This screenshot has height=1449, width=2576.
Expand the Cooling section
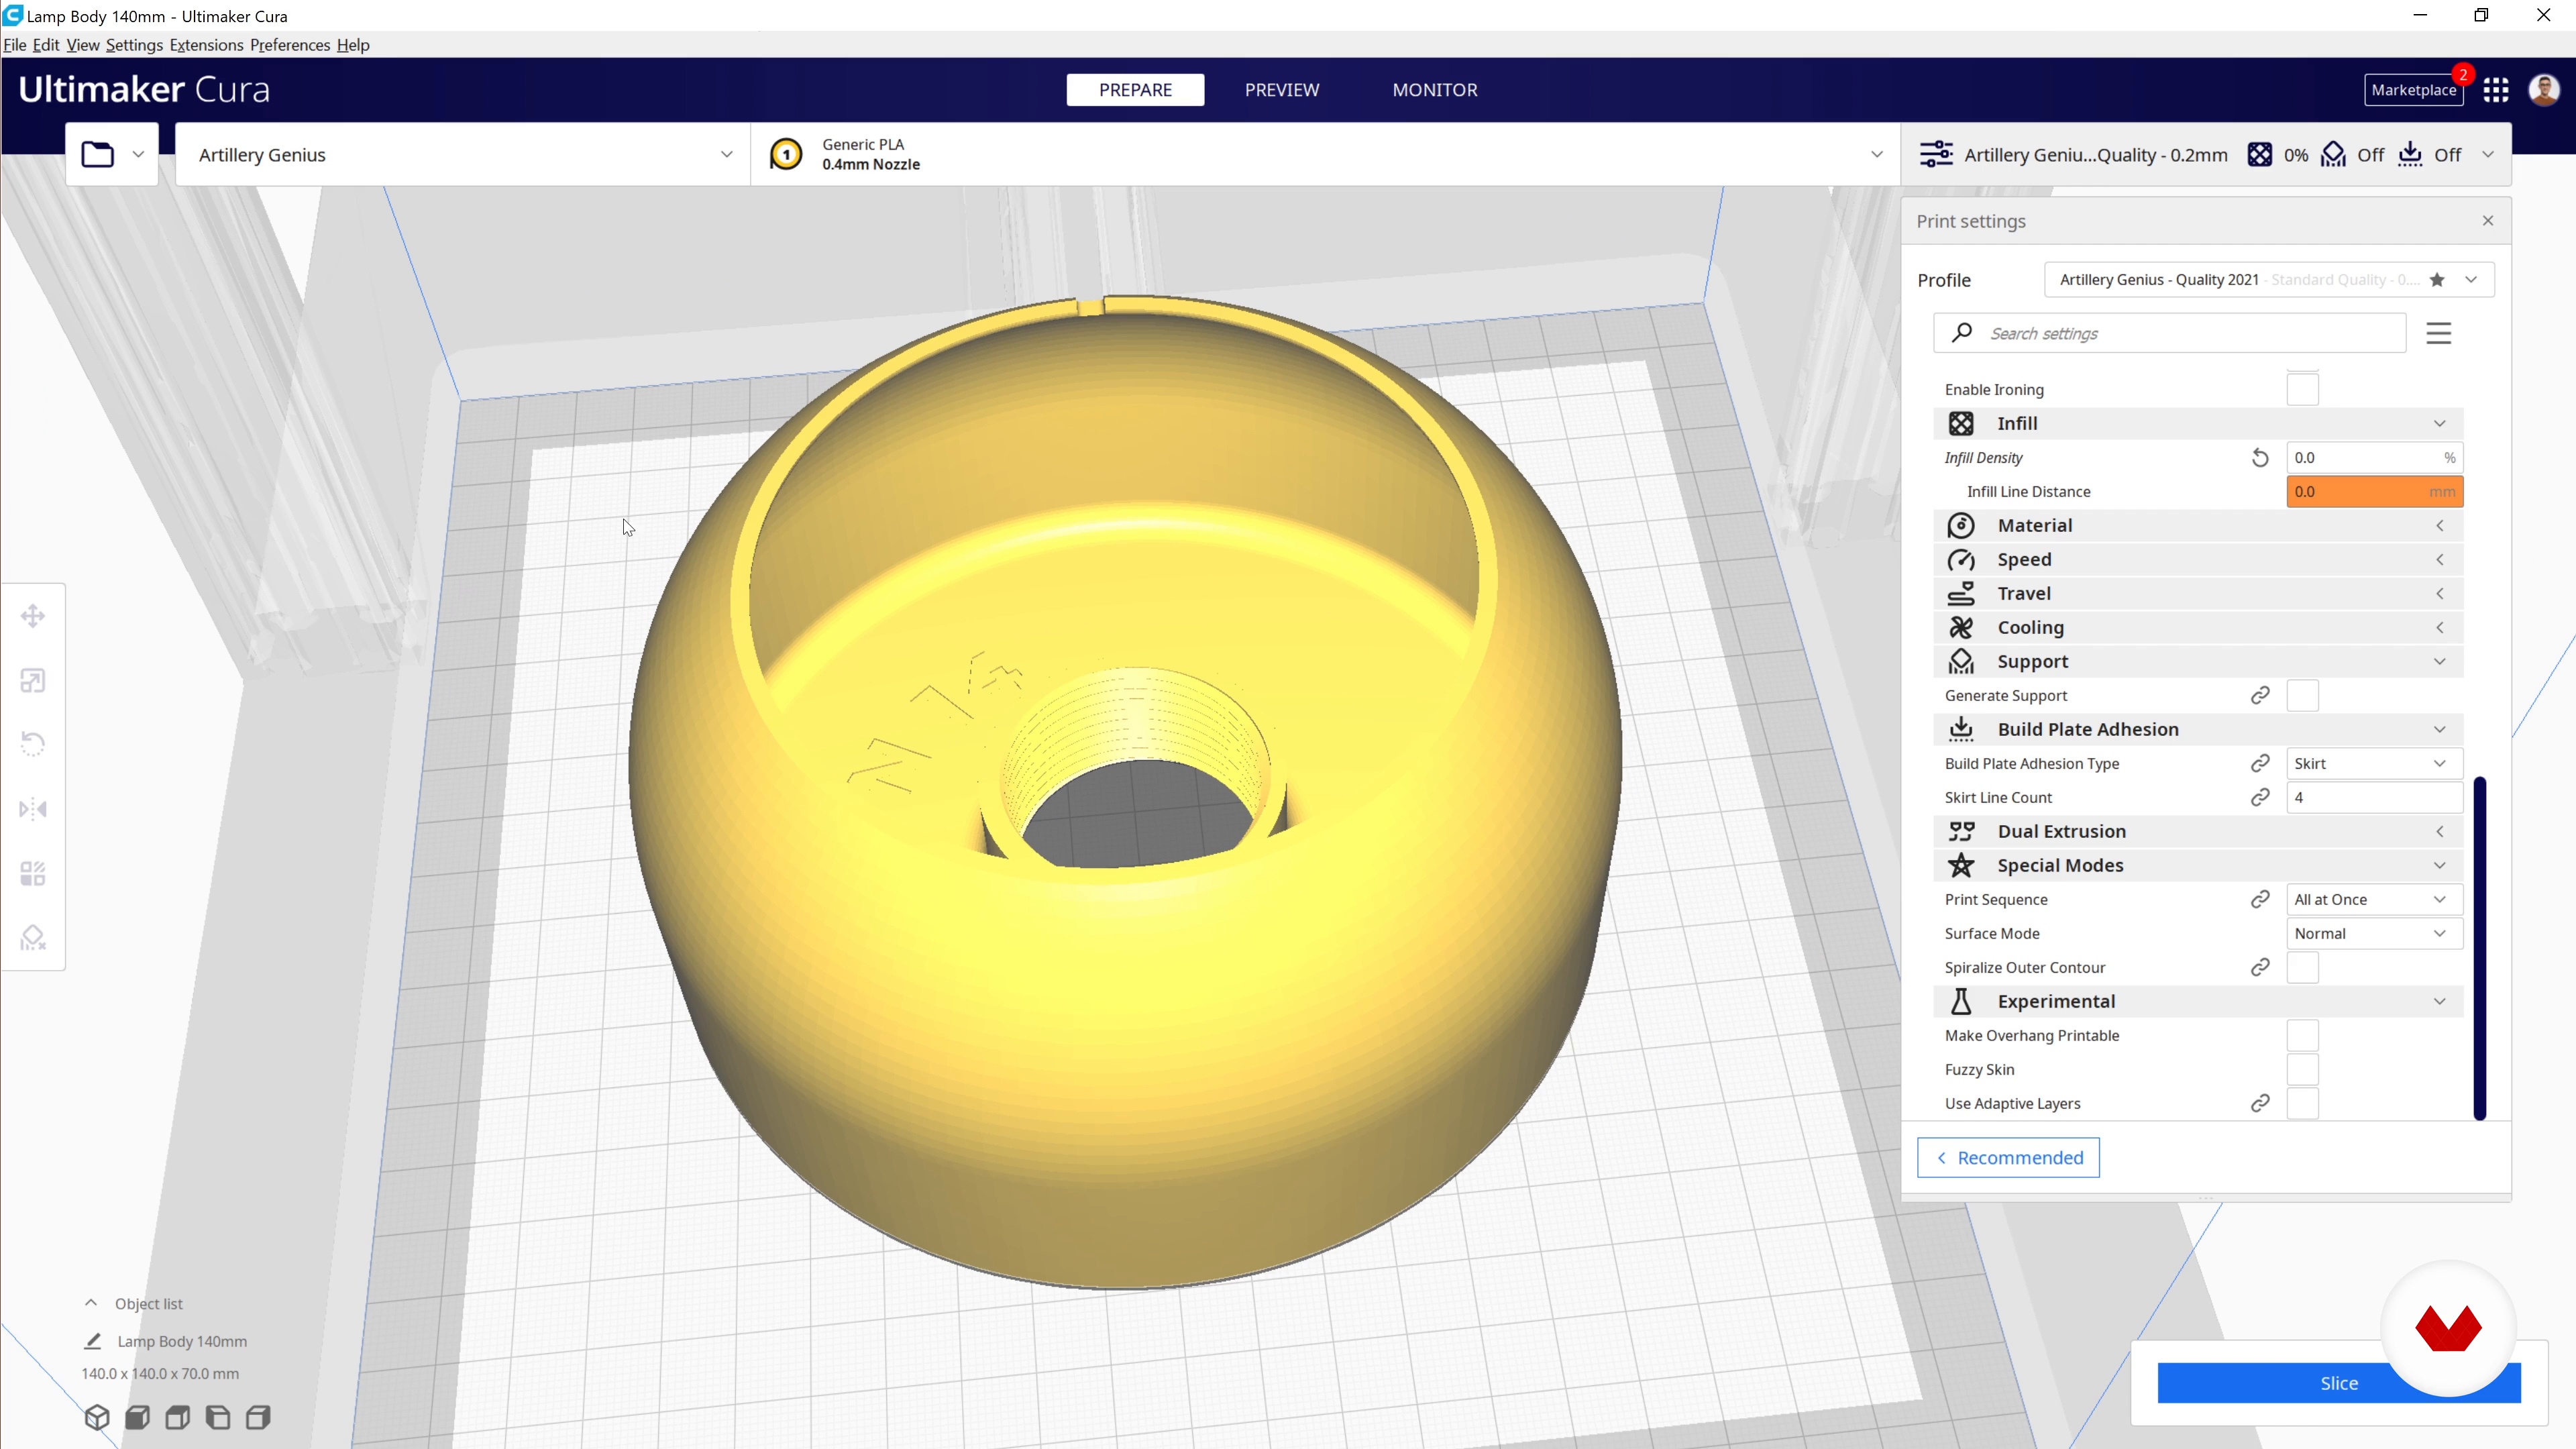click(x=2198, y=628)
